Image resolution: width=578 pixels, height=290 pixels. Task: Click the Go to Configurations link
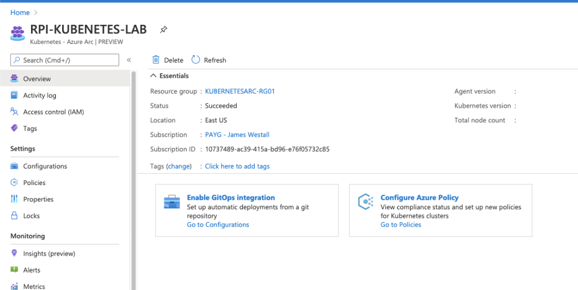pos(218,225)
